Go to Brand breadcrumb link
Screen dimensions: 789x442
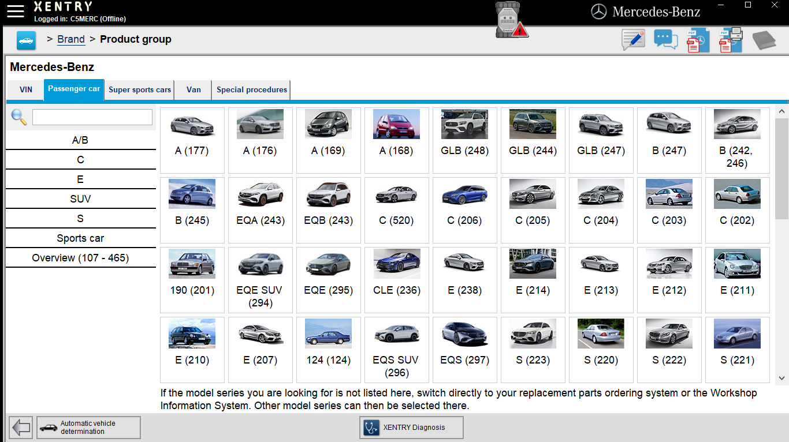point(71,39)
